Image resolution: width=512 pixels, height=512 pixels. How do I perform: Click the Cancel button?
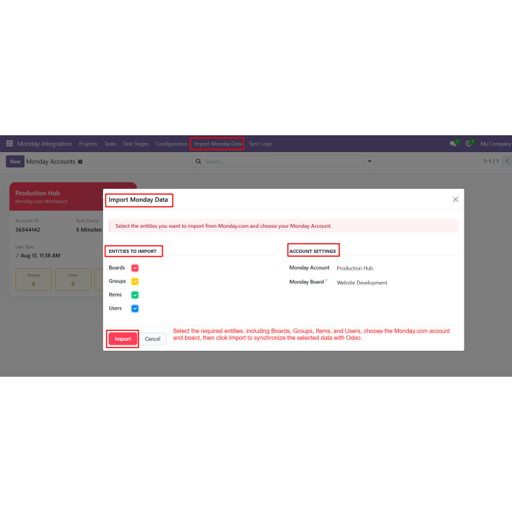153,339
